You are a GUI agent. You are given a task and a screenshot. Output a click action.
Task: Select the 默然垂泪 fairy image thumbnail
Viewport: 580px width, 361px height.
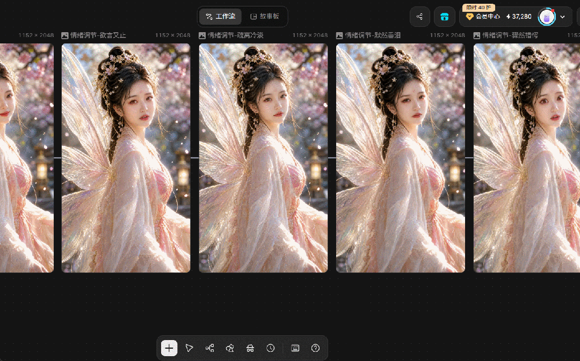tap(401, 158)
